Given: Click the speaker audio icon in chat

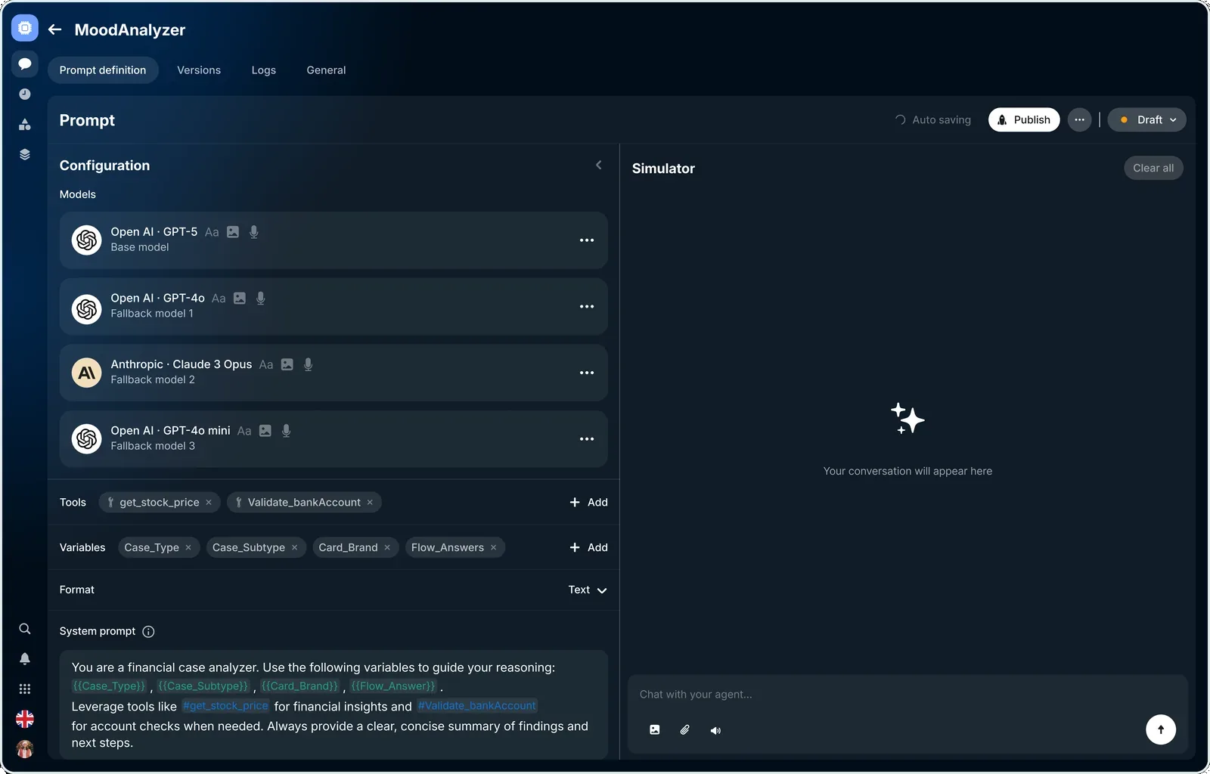Looking at the screenshot, I should (x=715, y=730).
